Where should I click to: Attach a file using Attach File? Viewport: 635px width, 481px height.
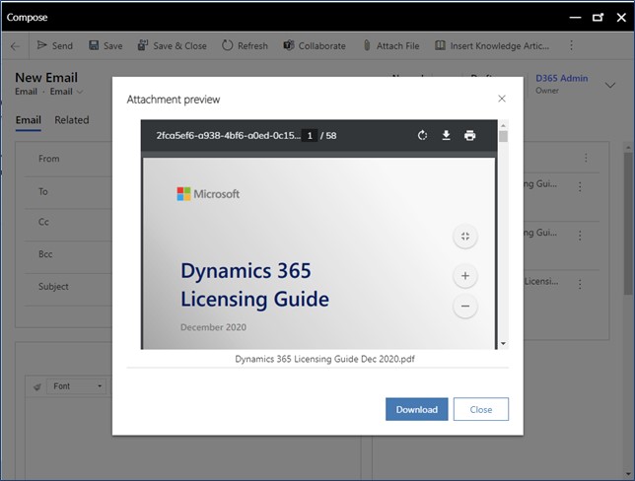pos(391,45)
